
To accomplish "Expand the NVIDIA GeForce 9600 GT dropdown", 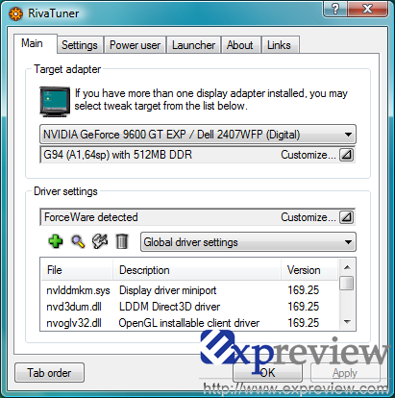I will point(198,135).
